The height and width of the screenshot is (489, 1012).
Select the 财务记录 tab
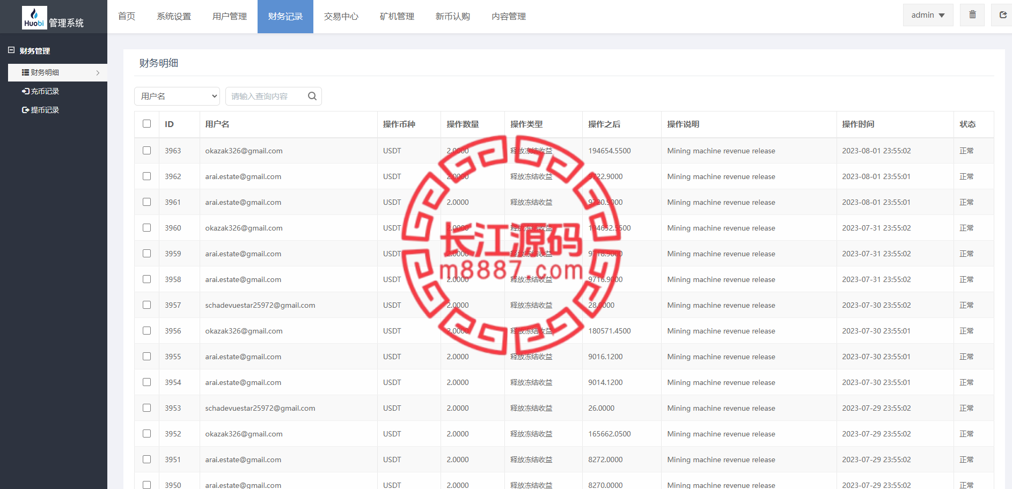coord(285,17)
